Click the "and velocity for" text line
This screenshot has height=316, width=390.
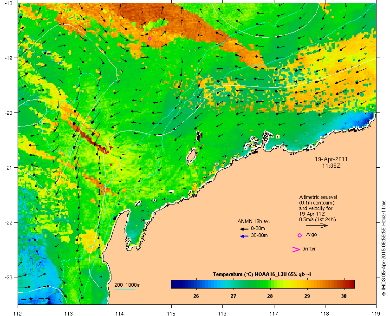tap(316, 208)
